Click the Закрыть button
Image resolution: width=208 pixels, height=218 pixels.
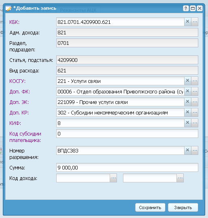click(183, 207)
